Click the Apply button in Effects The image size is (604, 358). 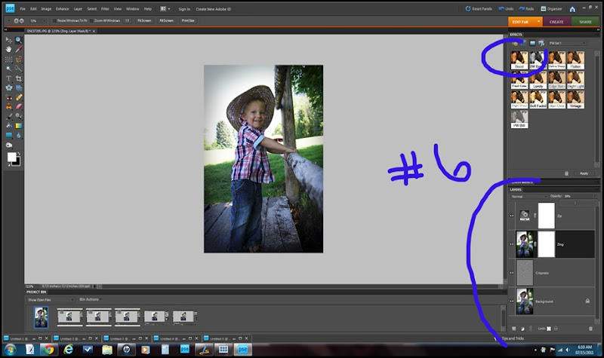click(x=584, y=173)
